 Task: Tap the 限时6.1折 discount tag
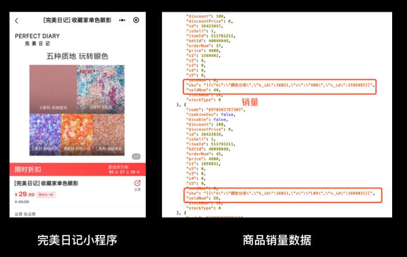[x=46, y=195]
